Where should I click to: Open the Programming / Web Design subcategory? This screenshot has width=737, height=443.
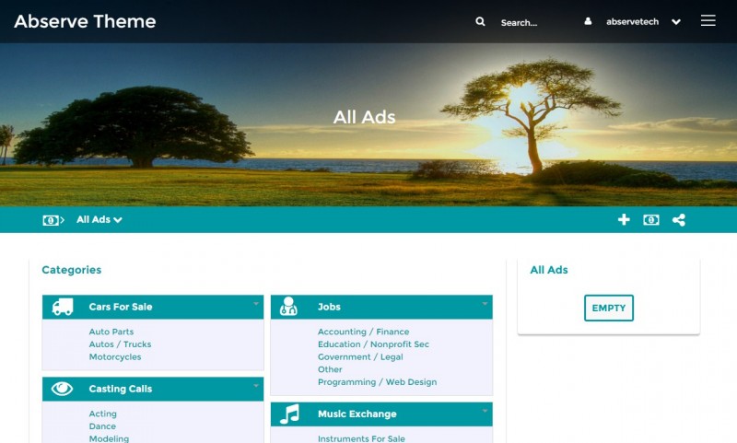click(378, 382)
